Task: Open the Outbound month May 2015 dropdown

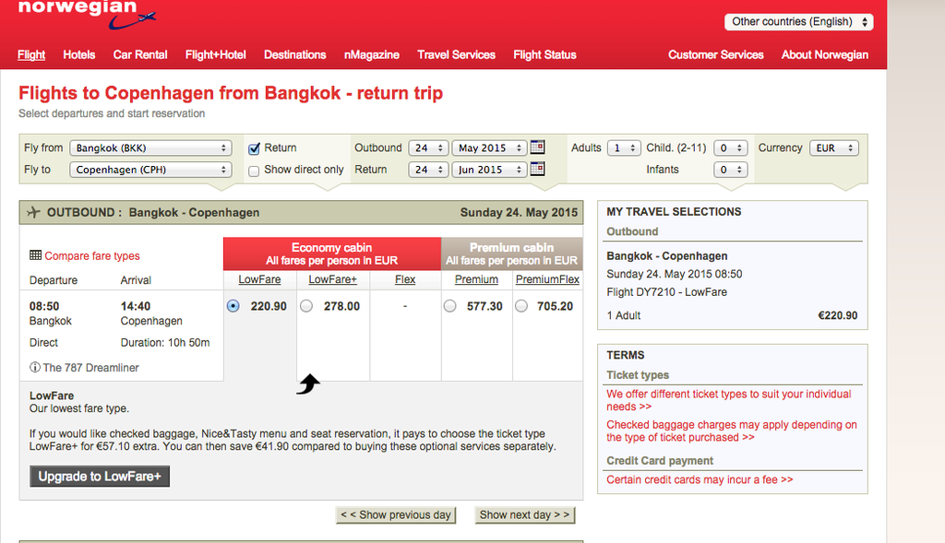Action: [x=489, y=148]
